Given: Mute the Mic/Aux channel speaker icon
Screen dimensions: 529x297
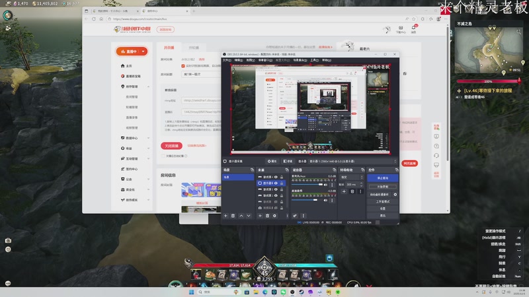Looking at the screenshot, I should click(x=325, y=185).
